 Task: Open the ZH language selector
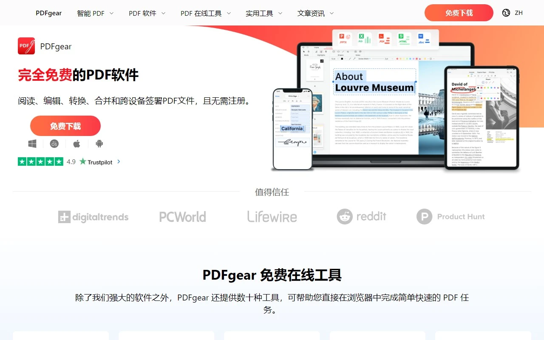click(518, 13)
